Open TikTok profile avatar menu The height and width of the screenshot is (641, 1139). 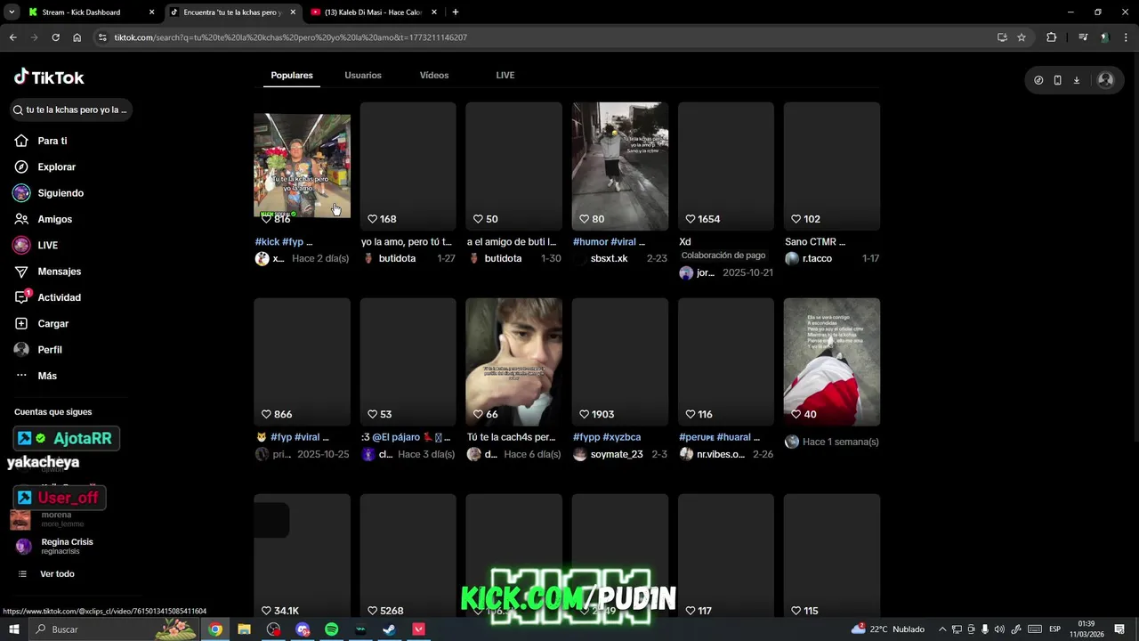pos(1105,80)
